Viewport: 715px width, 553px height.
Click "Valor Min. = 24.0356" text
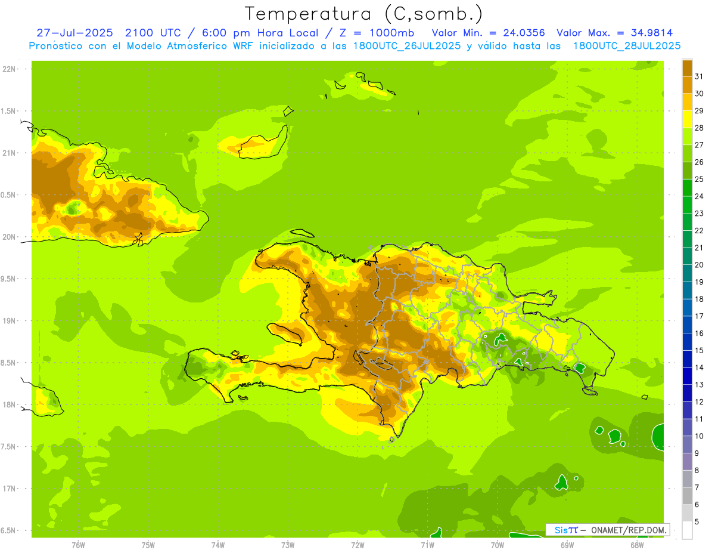tap(488, 33)
